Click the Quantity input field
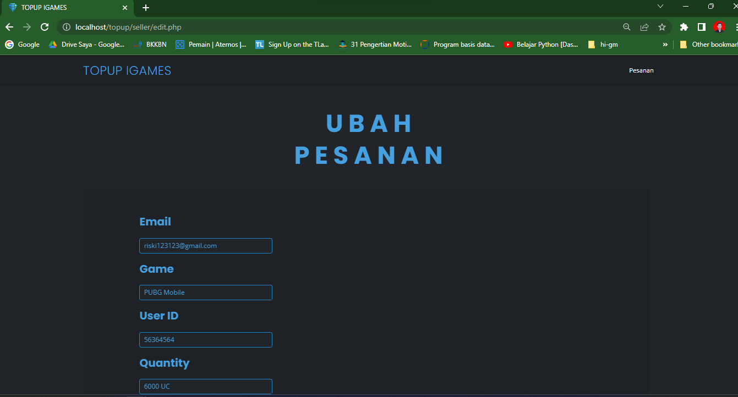 point(206,387)
